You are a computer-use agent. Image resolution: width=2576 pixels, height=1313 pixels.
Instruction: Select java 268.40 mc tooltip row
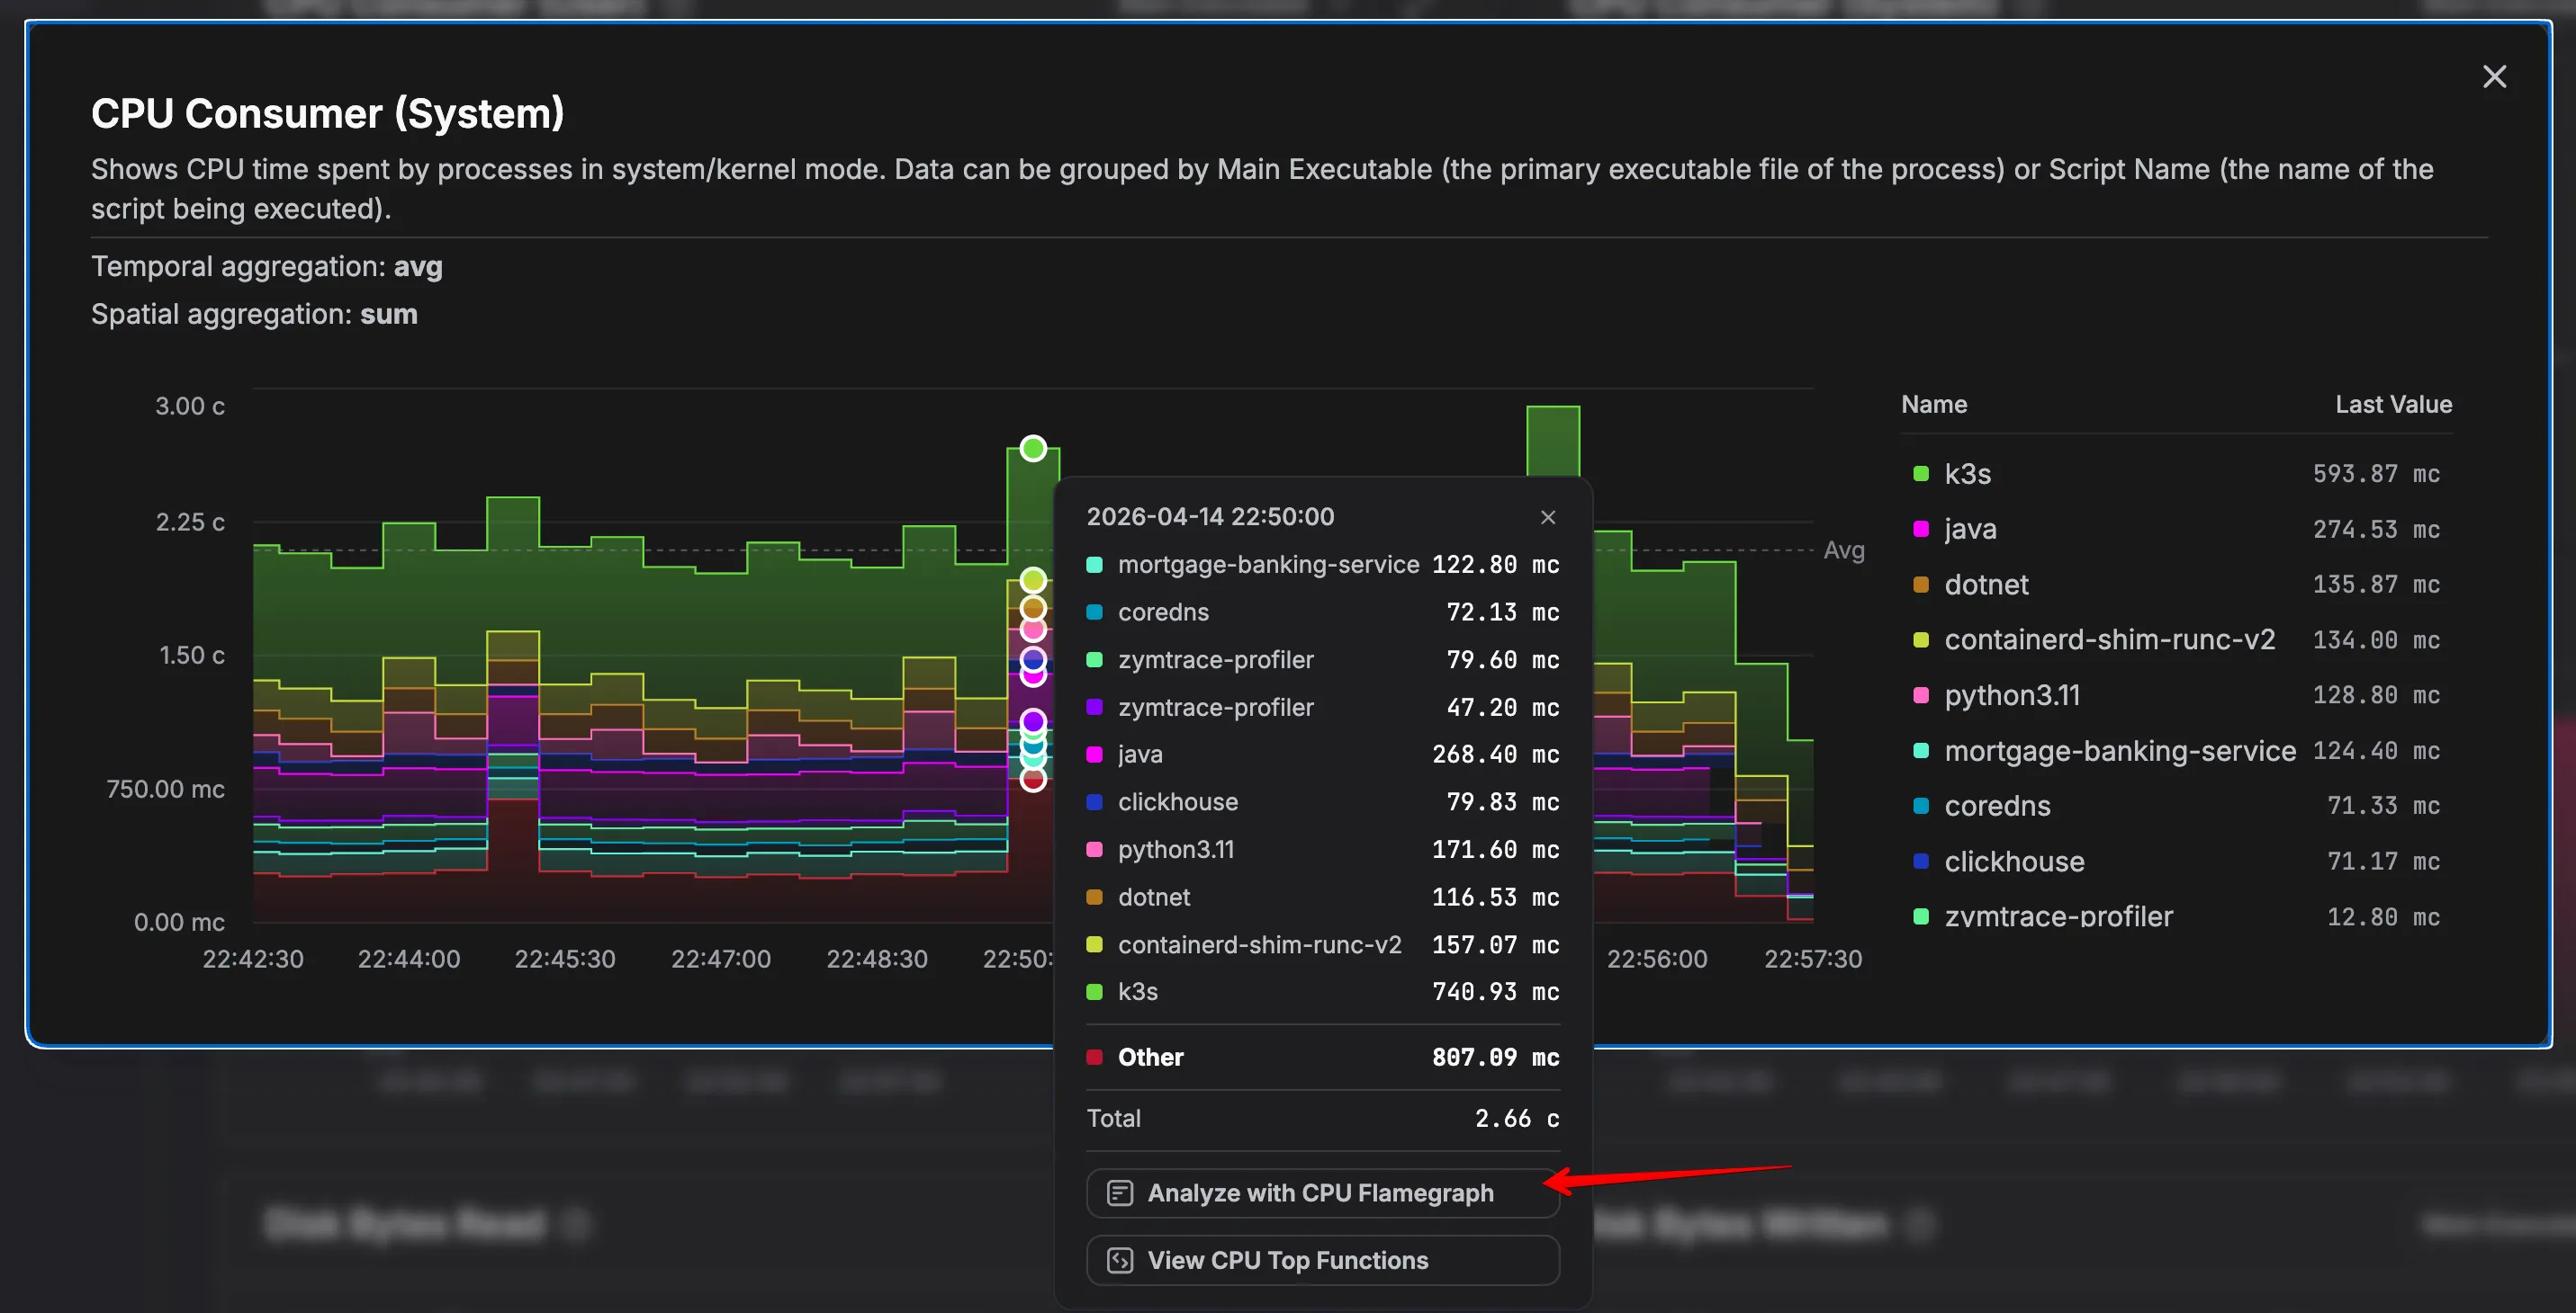pyautogui.click(x=1322, y=755)
